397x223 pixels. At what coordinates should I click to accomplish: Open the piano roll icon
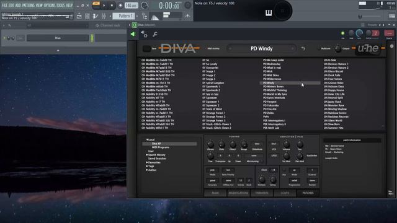coord(96,16)
